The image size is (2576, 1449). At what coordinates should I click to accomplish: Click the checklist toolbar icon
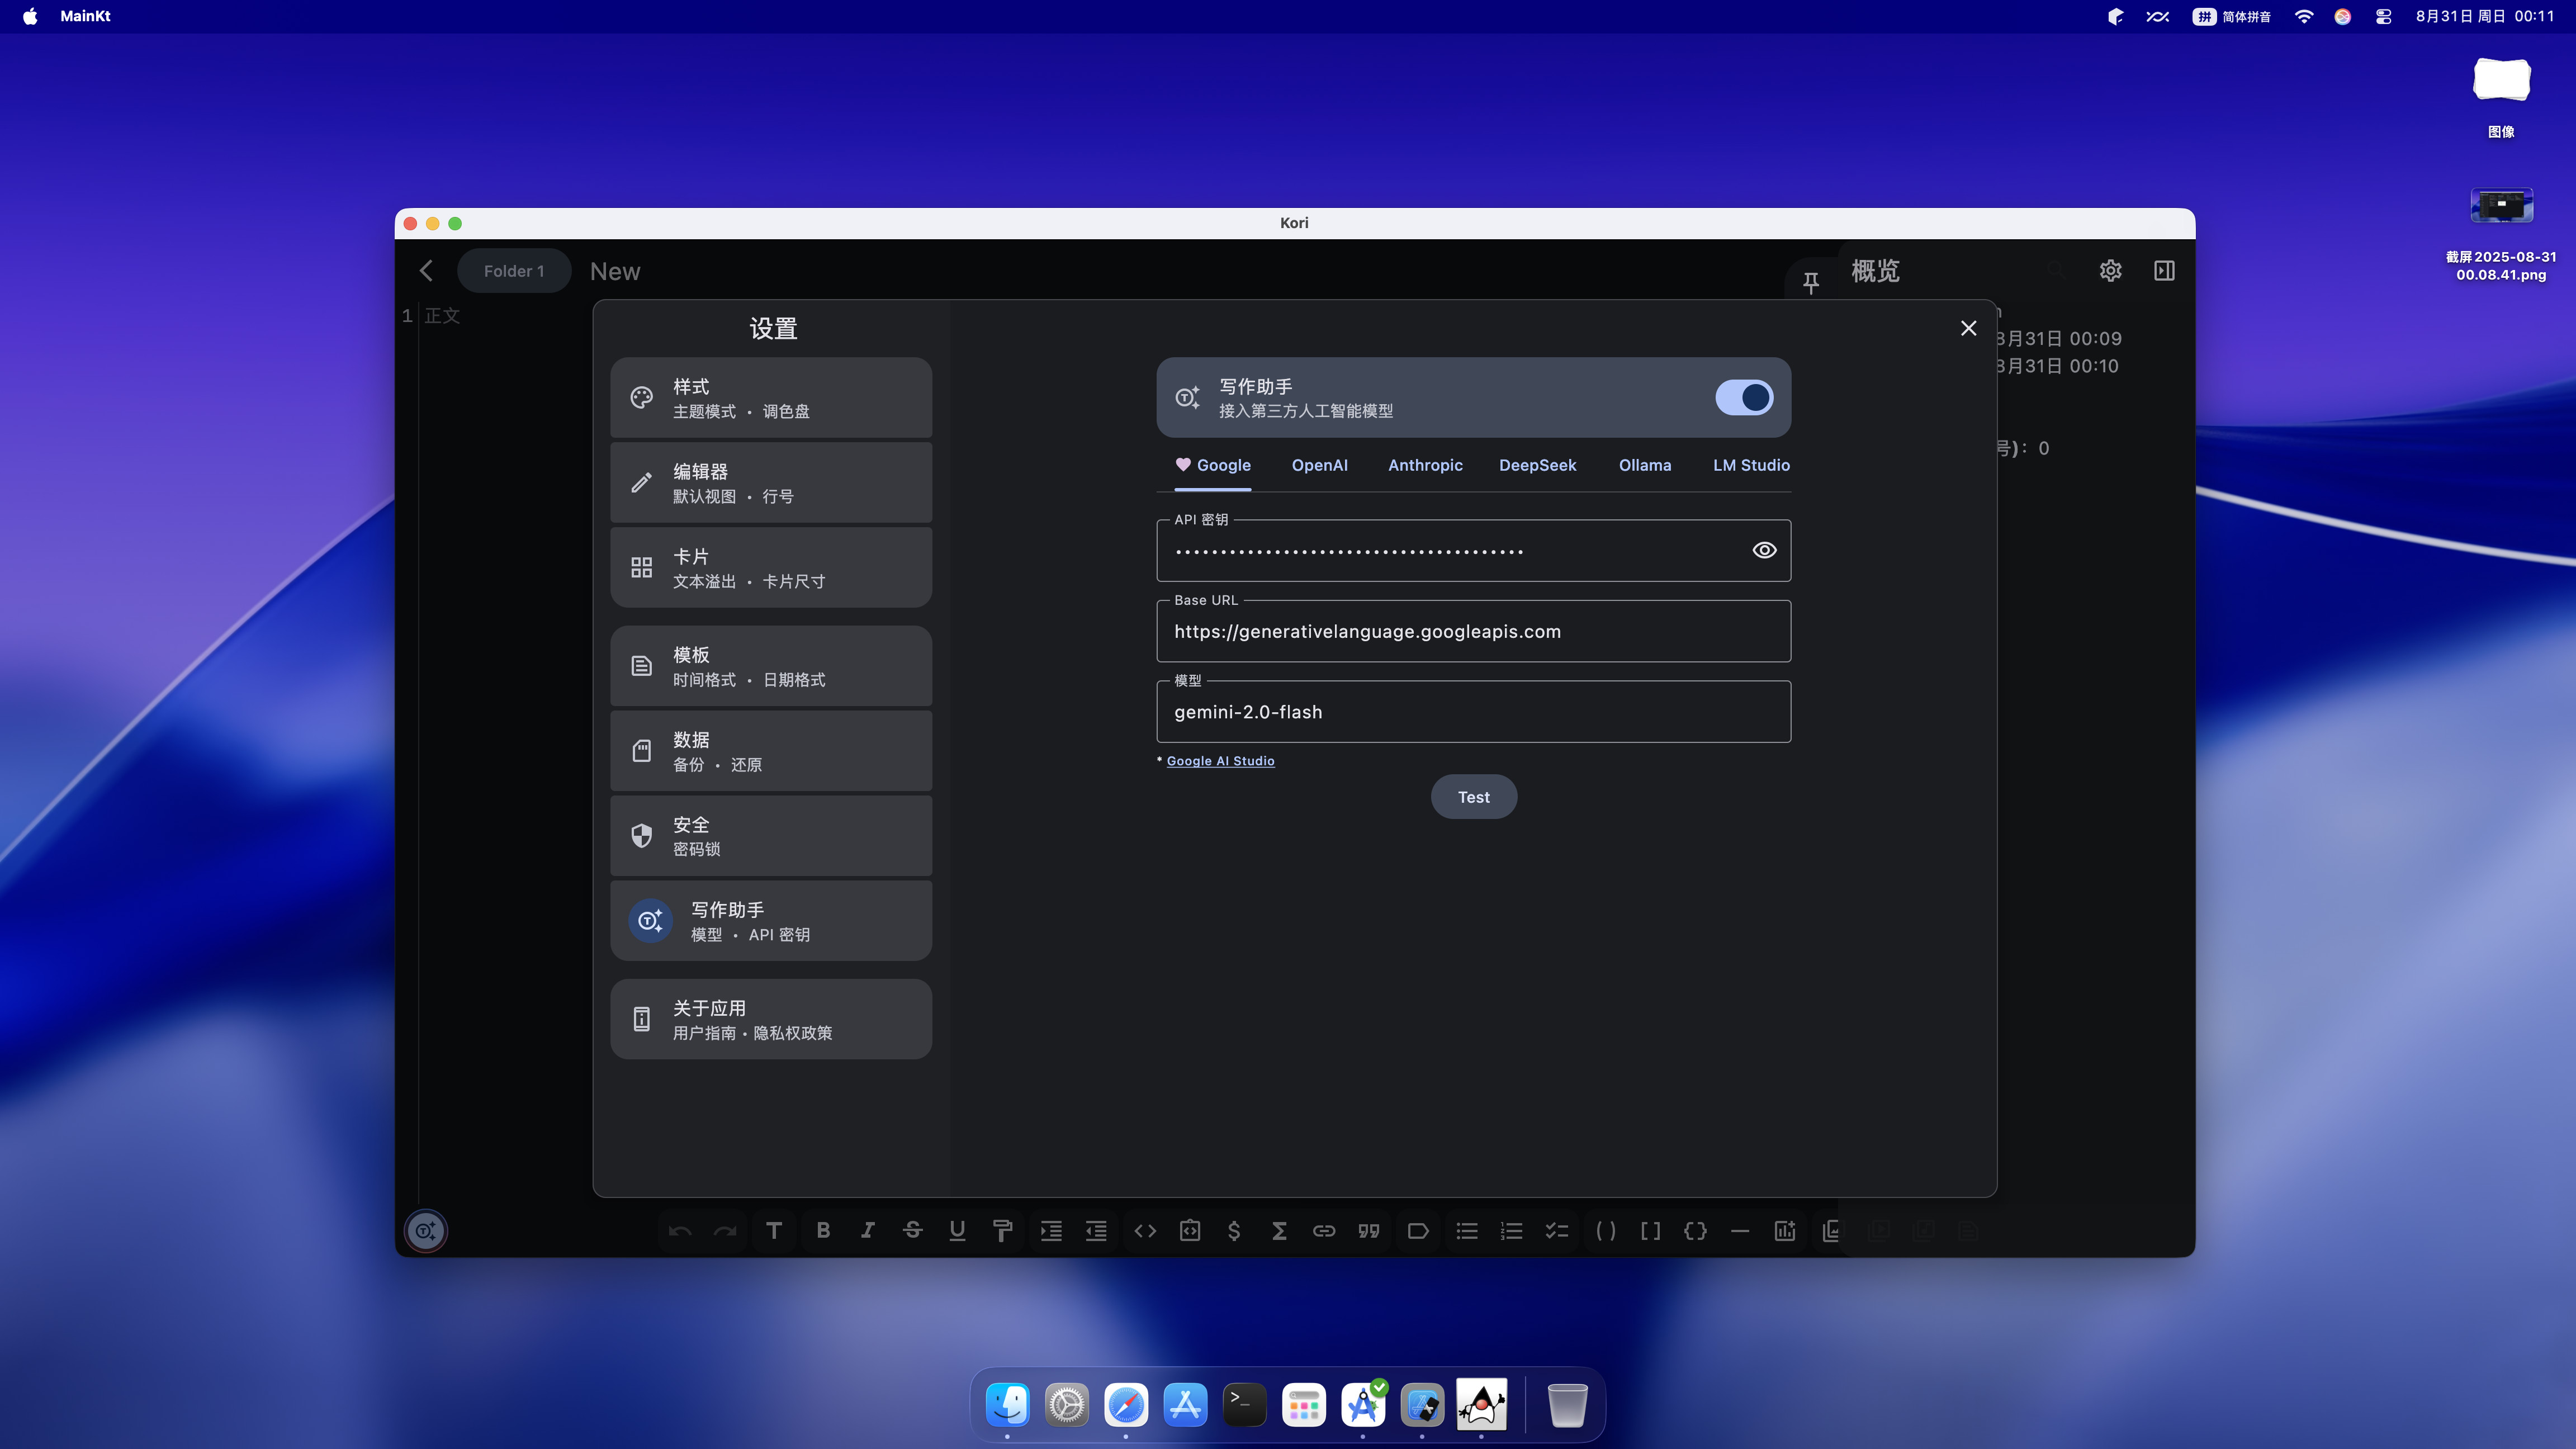click(1556, 1230)
